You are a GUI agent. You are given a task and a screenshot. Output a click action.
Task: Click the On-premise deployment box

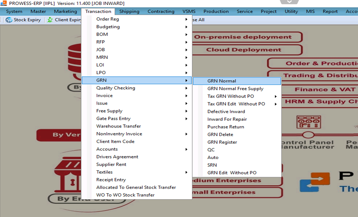tap(243, 37)
